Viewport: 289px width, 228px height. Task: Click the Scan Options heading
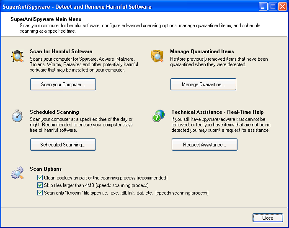point(46,169)
